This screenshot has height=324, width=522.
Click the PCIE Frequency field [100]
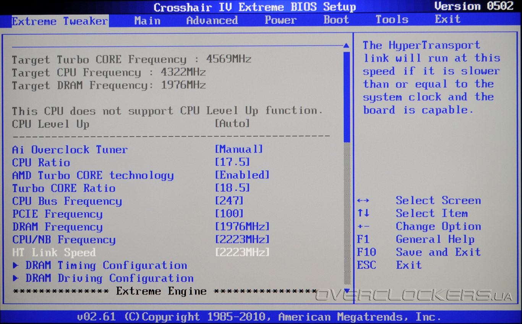coord(229,214)
